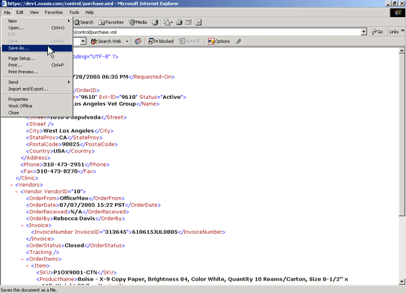The height and width of the screenshot is (294, 406).
Task: Choose Close from the File menu
Action: 37,112
